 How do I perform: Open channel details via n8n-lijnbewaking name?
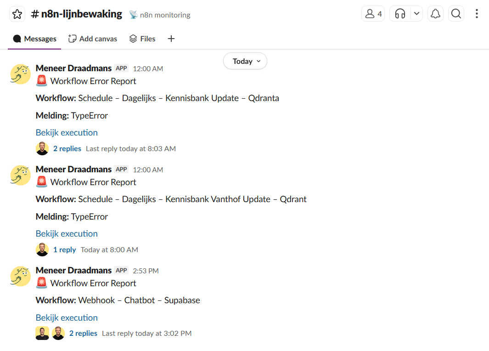pos(76,13)
